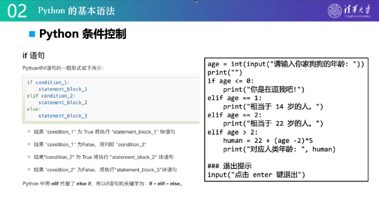Click the sentence "Python中if语句的一般形式如下所示"

[63, 68]
